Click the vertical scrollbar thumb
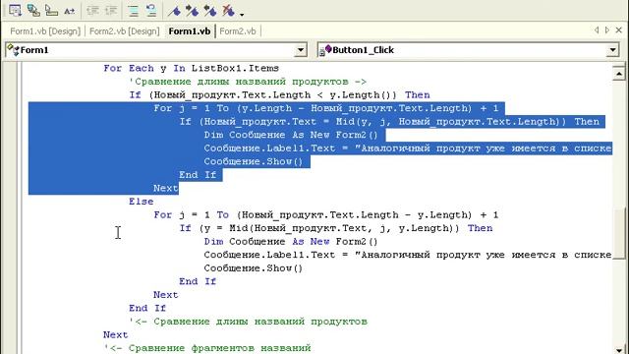This screenshot has height=354, width=629. tap(619, 233)
